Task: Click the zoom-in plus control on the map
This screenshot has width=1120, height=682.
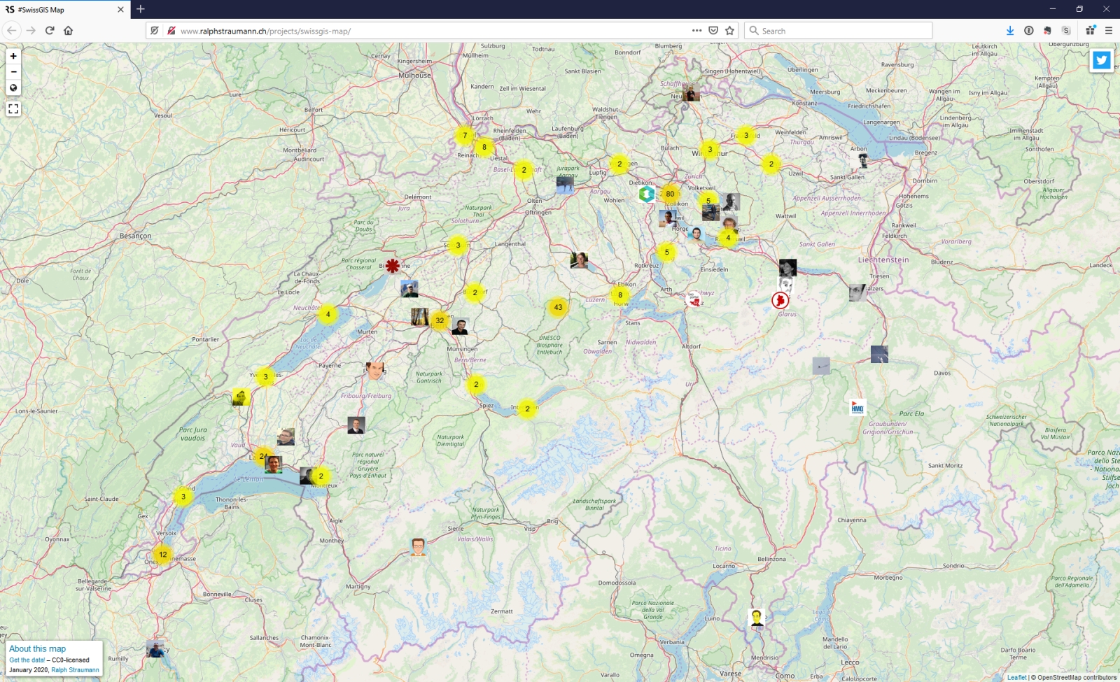Action: (13, 55)
